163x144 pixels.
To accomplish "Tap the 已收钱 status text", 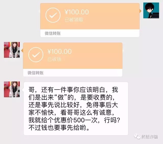I will [54, 59].
